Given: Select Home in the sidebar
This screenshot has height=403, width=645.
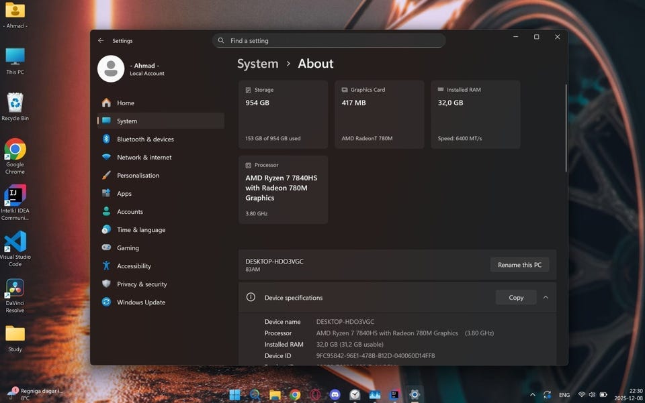Looking at the screenshot, I should click(125, 103).
